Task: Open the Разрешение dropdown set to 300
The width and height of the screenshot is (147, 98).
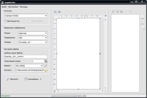Action: [x=33, y=38]
